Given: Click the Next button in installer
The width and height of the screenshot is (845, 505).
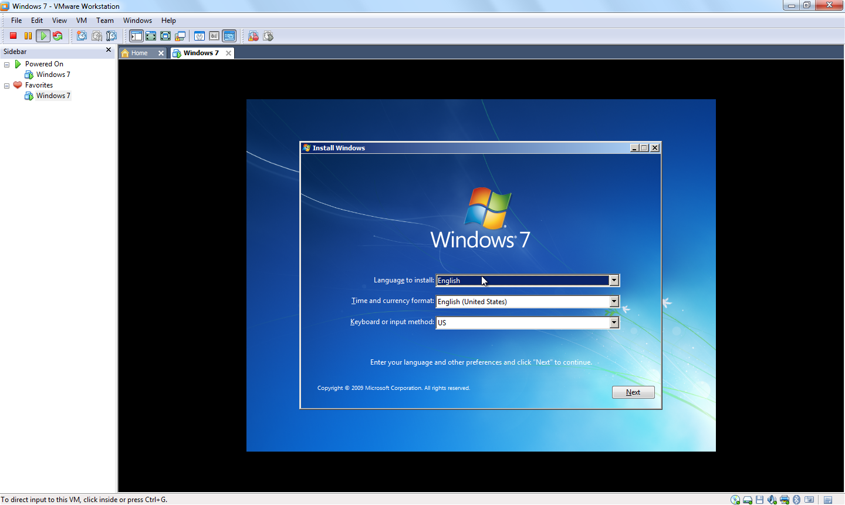Looking at the screenshot, I should point(633,392).
